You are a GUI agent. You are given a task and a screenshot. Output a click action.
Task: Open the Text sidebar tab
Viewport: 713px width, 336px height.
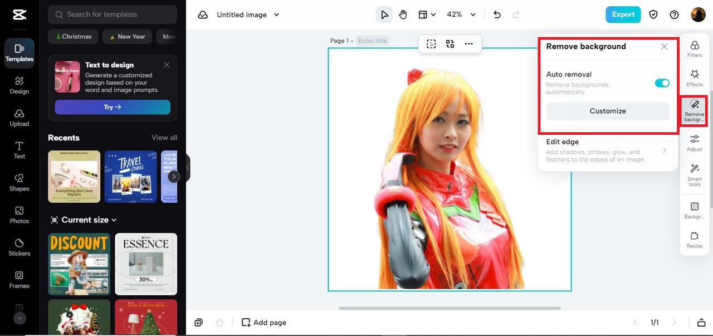click(x=19, y=150)
